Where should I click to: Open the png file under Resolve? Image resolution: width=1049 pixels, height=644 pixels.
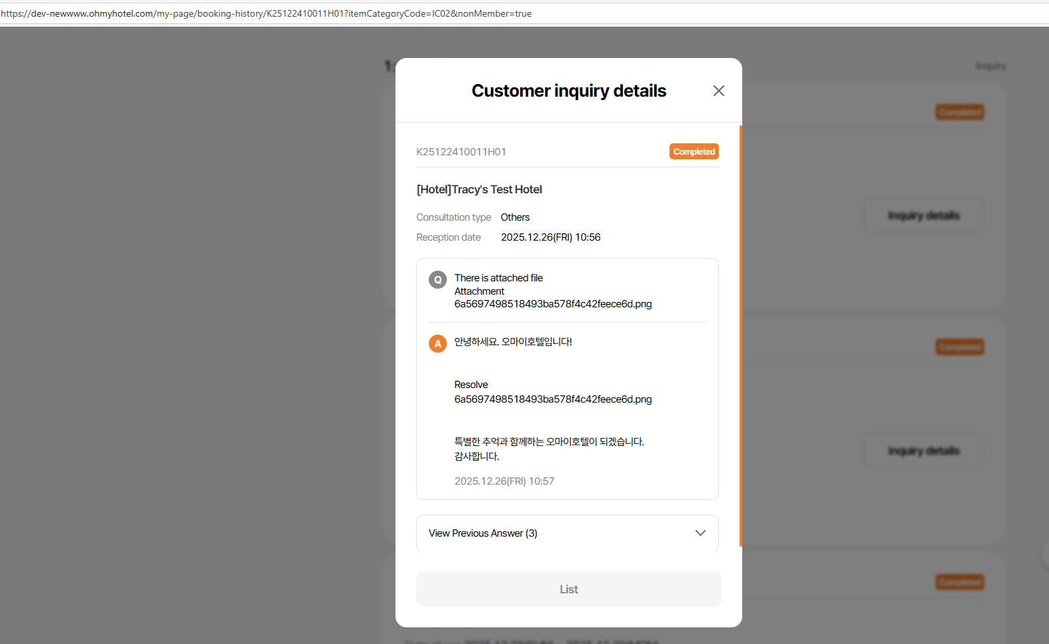click(x=553, y=399)
